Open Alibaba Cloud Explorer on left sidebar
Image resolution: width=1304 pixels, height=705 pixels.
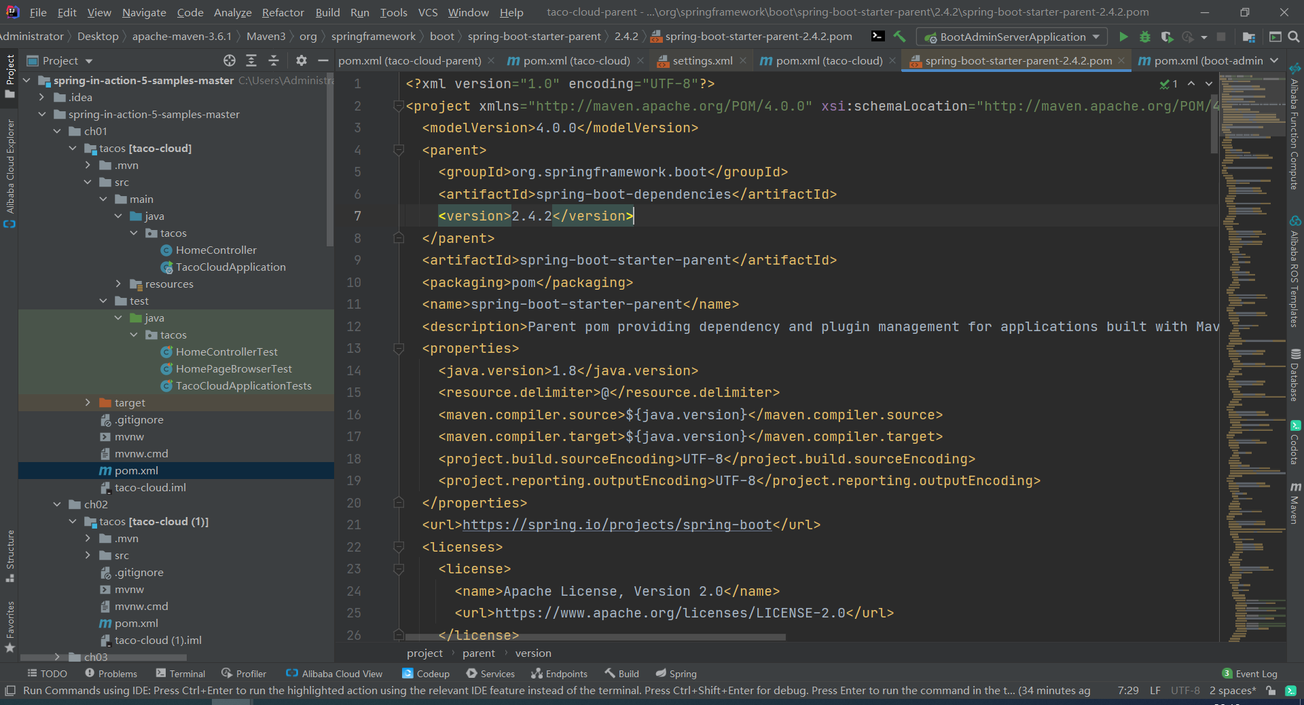point(10,174)
